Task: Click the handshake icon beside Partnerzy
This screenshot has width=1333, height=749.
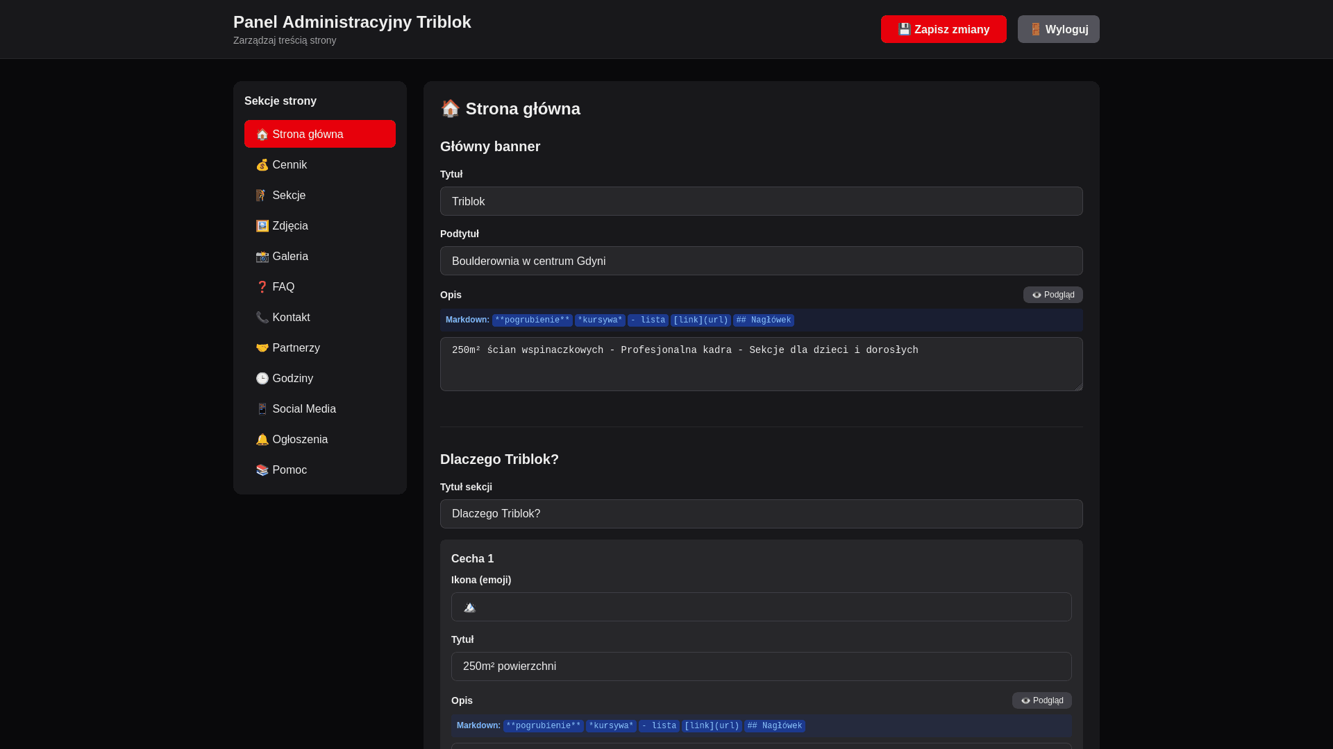Action: pyautogui.click(x=262, y=347)
